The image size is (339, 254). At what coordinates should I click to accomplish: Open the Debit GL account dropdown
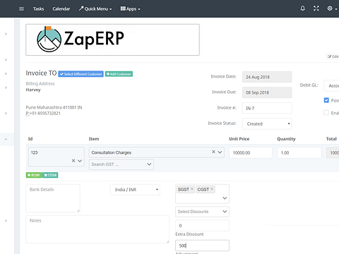click(x=331, y=85)
